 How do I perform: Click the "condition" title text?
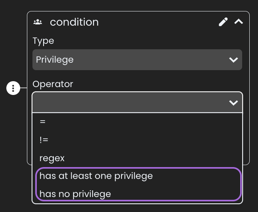point(74,22)
